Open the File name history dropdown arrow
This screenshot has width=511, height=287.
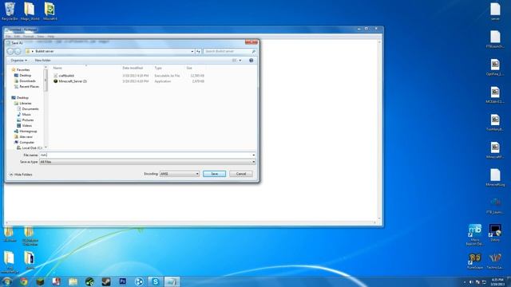(x=254, y=155)
